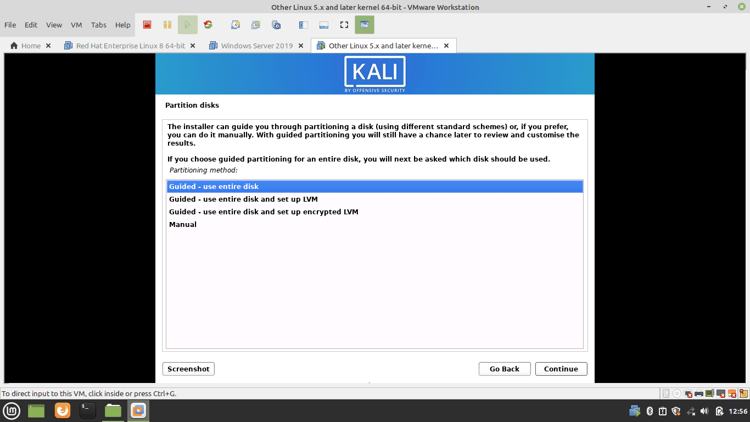
Task: Click the console view toolbar icon
Action: coord(364,25)
